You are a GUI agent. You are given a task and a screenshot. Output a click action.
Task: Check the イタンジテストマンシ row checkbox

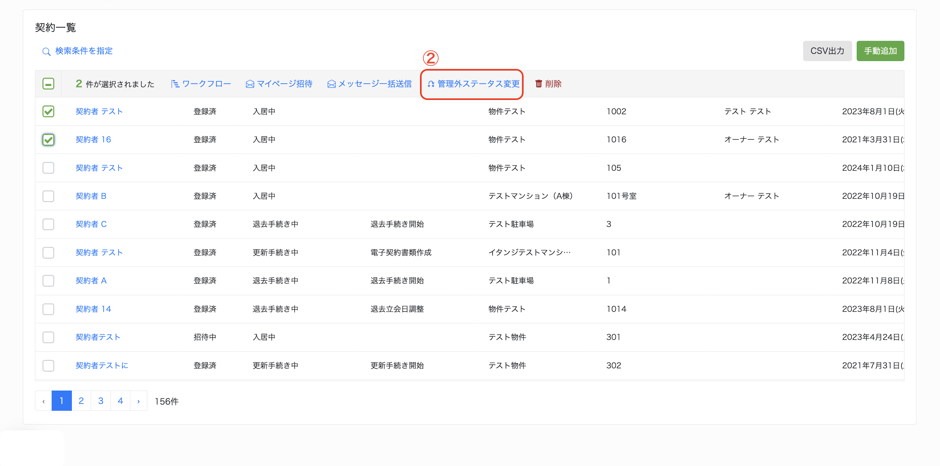[48, 253]
